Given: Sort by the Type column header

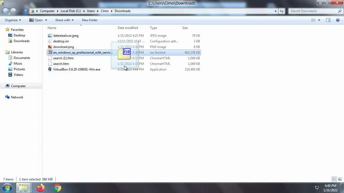Looking at the screenshot, I should coord(164,28).
